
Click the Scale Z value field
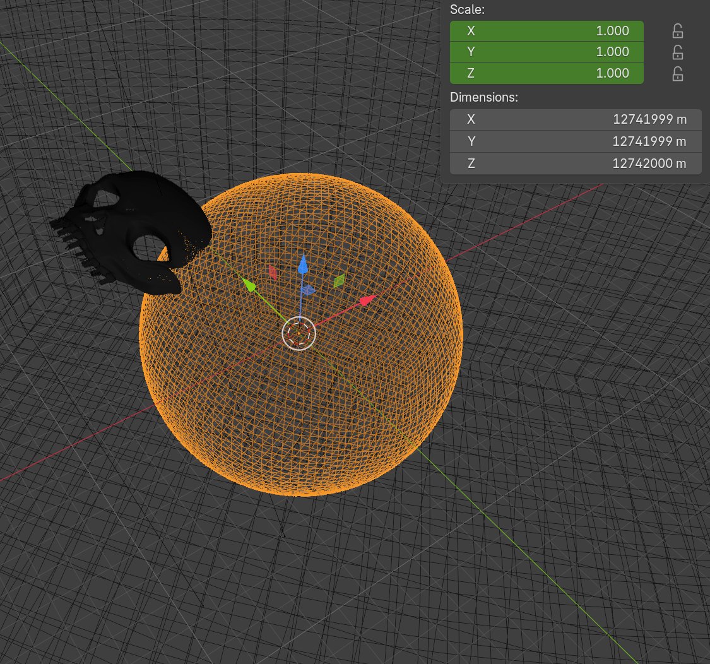pos(547,73)
